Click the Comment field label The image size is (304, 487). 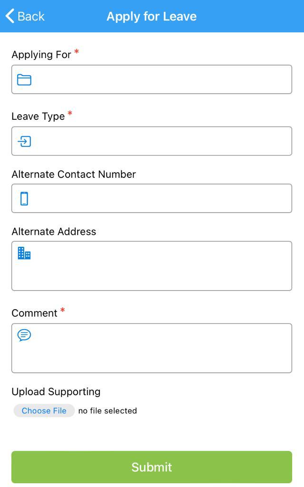click(x=34, y=313)
